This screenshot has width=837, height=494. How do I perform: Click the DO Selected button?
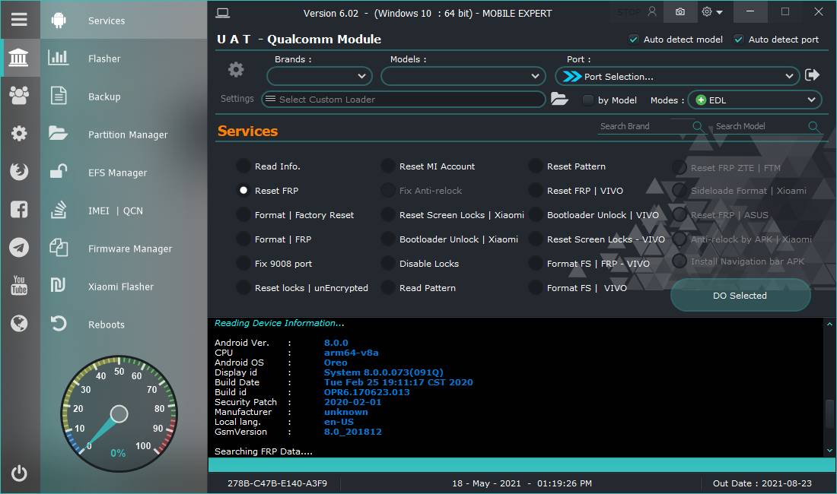[x=740, y=295]
